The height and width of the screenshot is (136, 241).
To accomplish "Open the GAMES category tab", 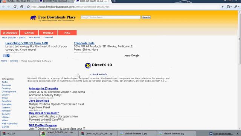I will tap(29, 33).
